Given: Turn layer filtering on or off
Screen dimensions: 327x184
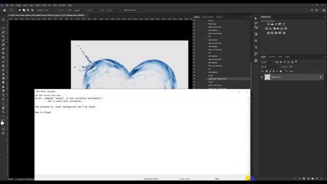Looking at the screenshot, I should (296, 62).
